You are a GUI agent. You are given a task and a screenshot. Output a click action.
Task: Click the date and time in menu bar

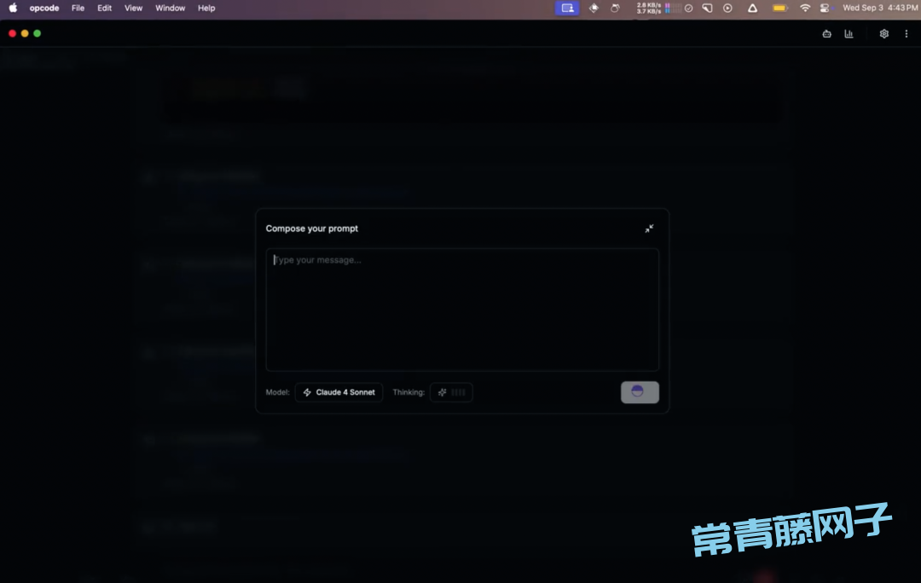(880, 8)
